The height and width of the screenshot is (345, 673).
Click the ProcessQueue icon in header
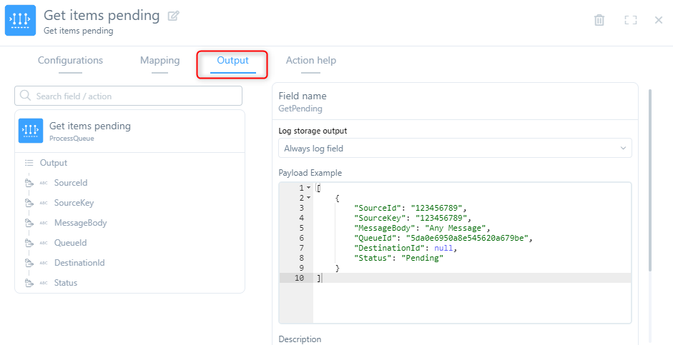click(20, 20)
